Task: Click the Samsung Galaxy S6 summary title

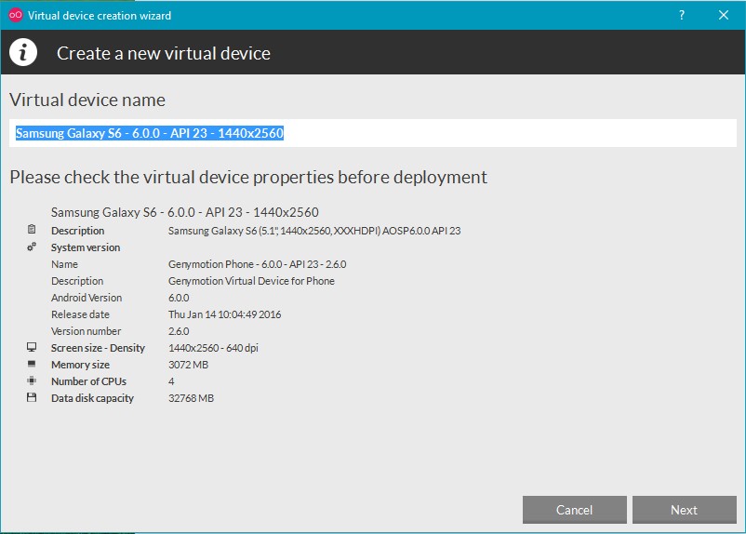Action: 184,212
